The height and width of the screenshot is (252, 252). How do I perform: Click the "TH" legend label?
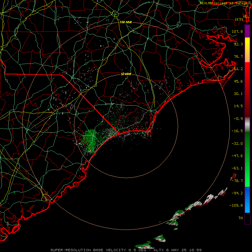241,218
